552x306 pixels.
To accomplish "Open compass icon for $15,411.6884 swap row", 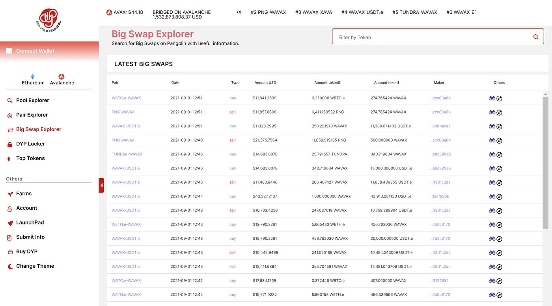I will tap(499, 267).
